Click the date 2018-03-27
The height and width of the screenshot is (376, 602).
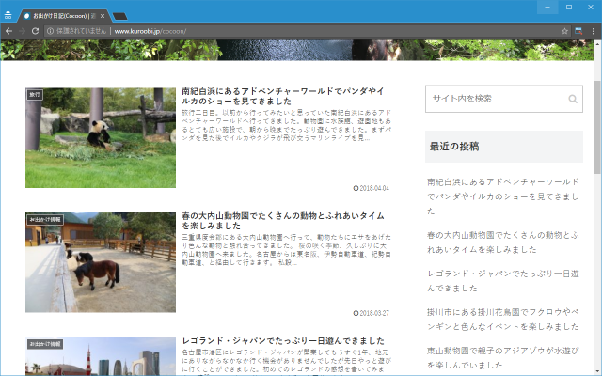(372, 313)
